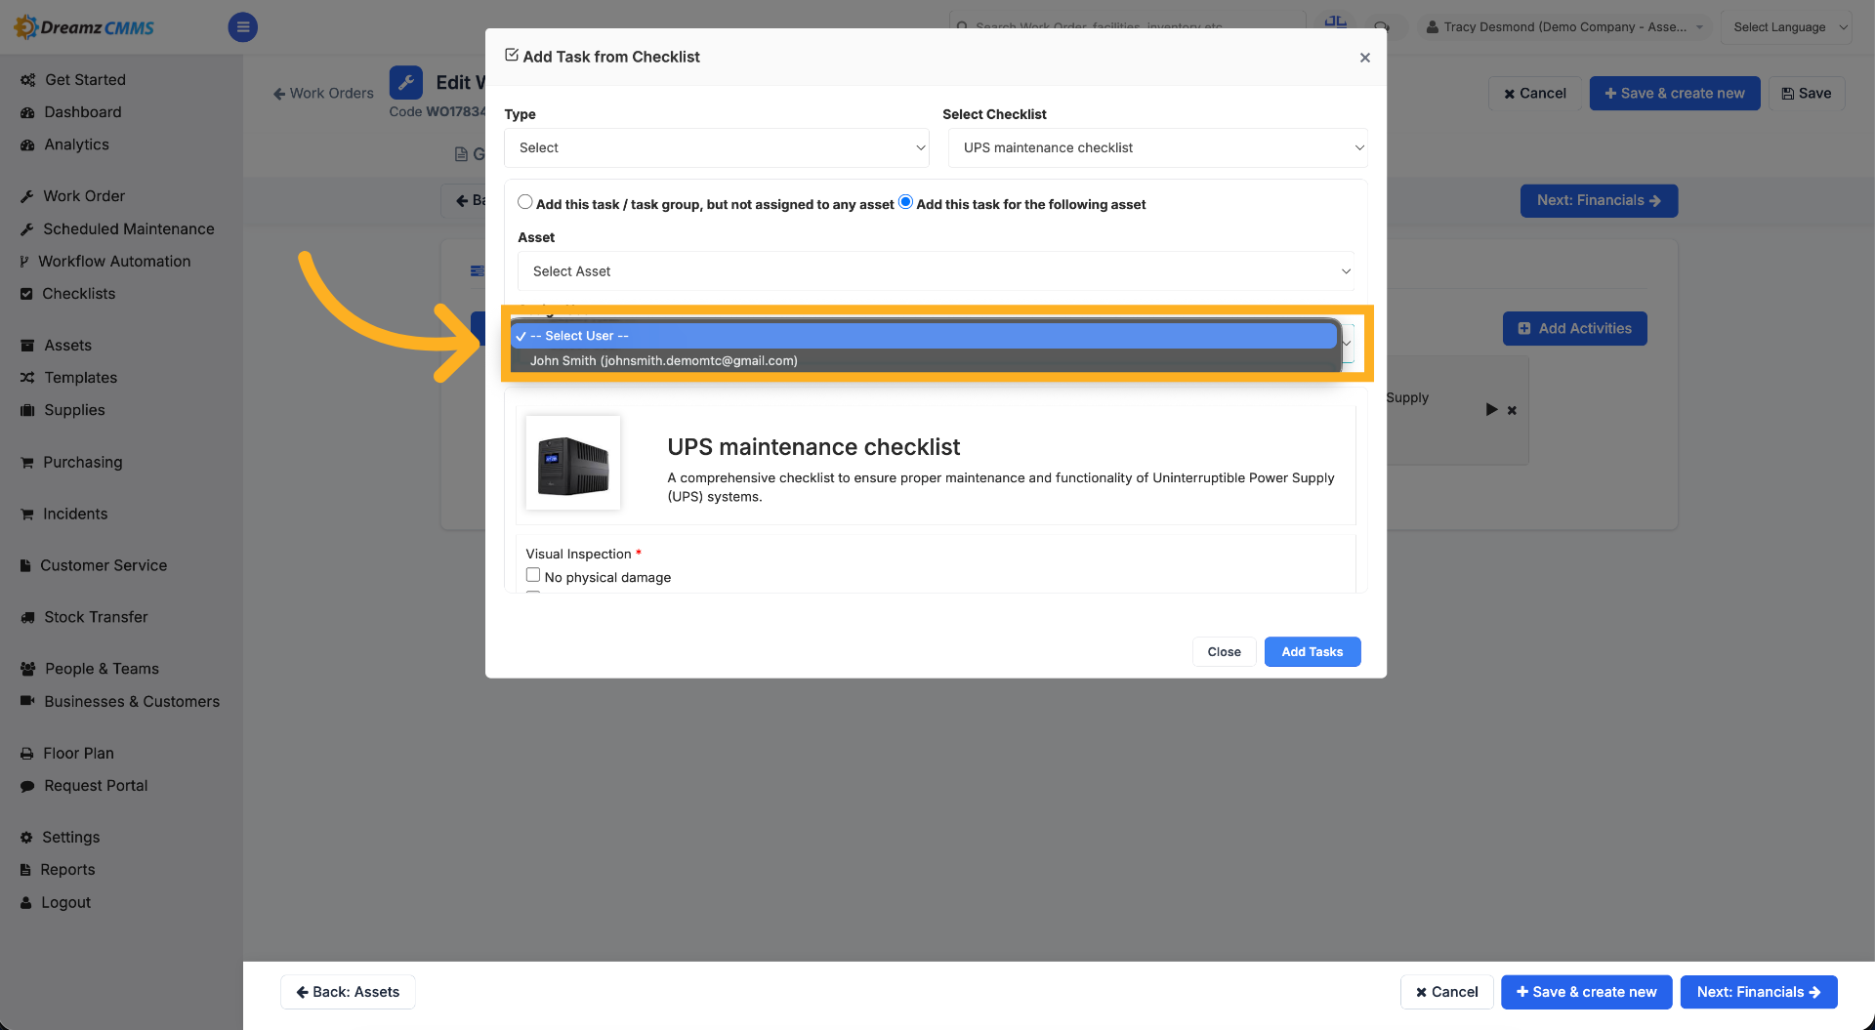Click the People & Teams icon

click(x=27, y=669)
